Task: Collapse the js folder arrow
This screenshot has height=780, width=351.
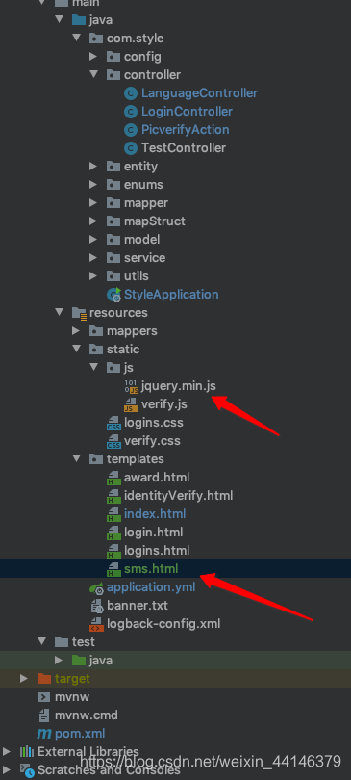Action: tap(93, 368)
